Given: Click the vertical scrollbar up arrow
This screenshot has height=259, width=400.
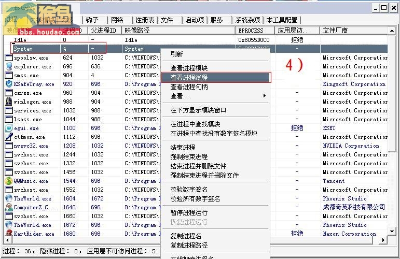Looking at the screenshot, I should pyautogui.click(x=392, y=31).
